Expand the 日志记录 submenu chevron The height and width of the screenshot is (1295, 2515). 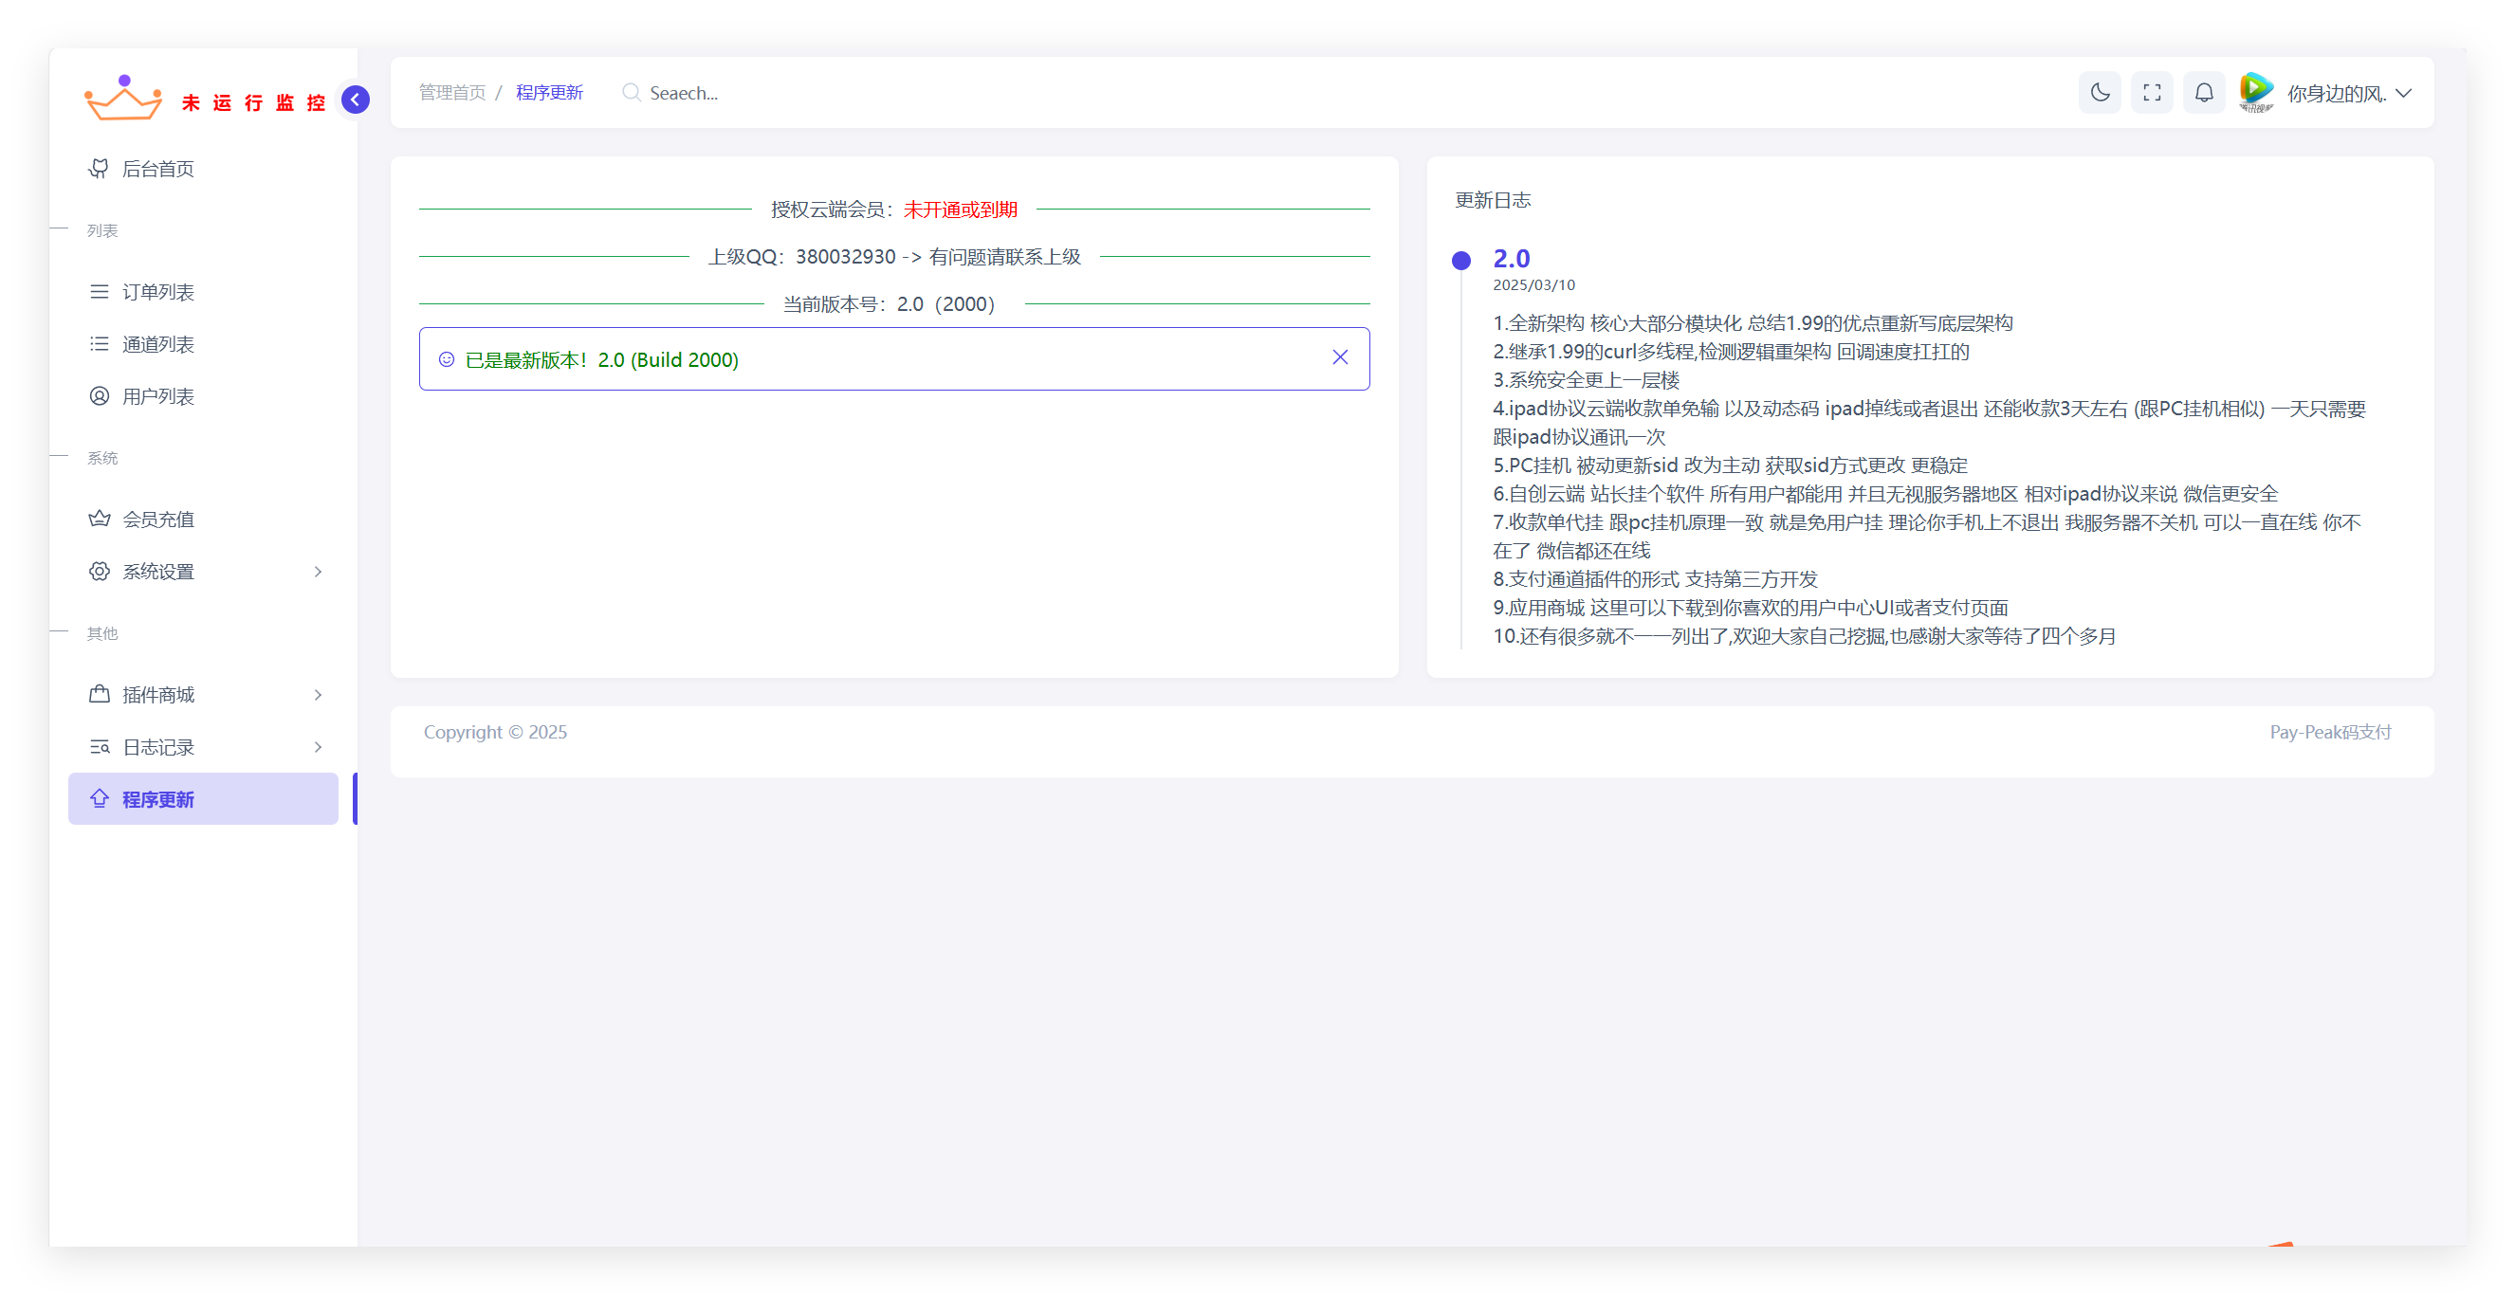click(x=318, y=746)
